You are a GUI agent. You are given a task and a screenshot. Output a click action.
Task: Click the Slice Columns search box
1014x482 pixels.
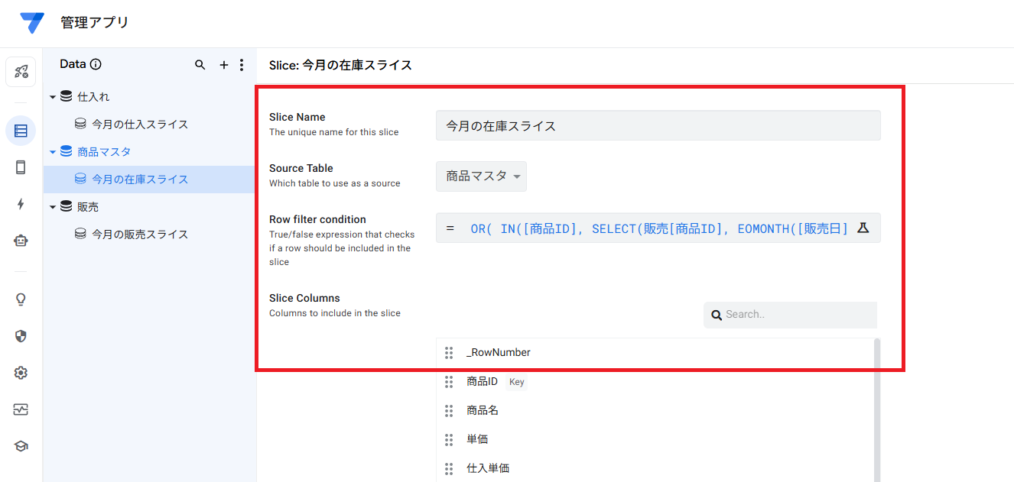tap(795, 315)
